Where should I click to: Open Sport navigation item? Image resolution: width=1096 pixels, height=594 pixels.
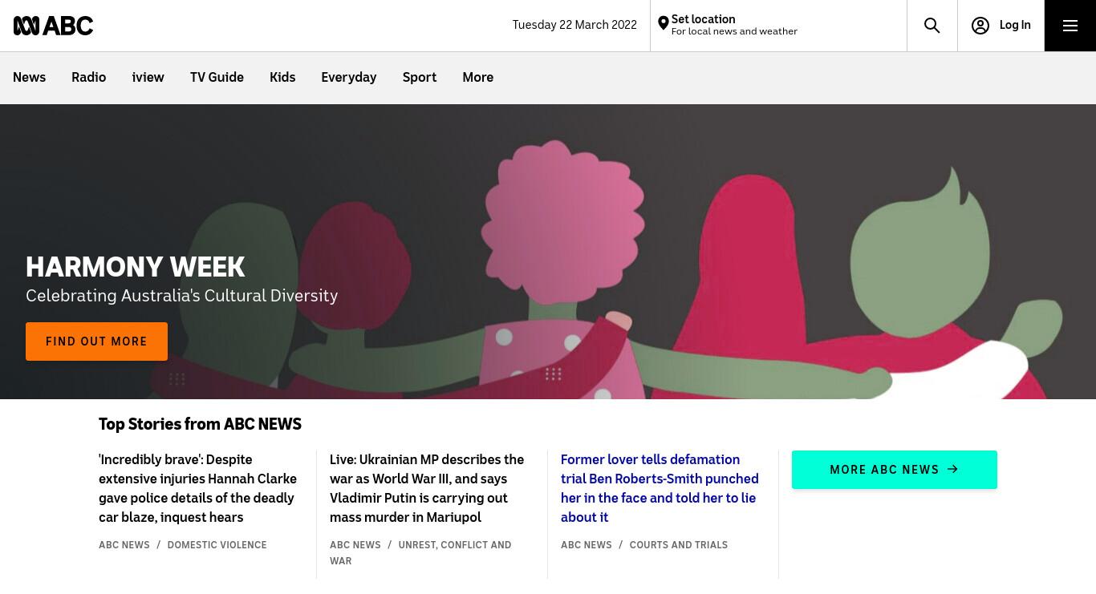420,78
